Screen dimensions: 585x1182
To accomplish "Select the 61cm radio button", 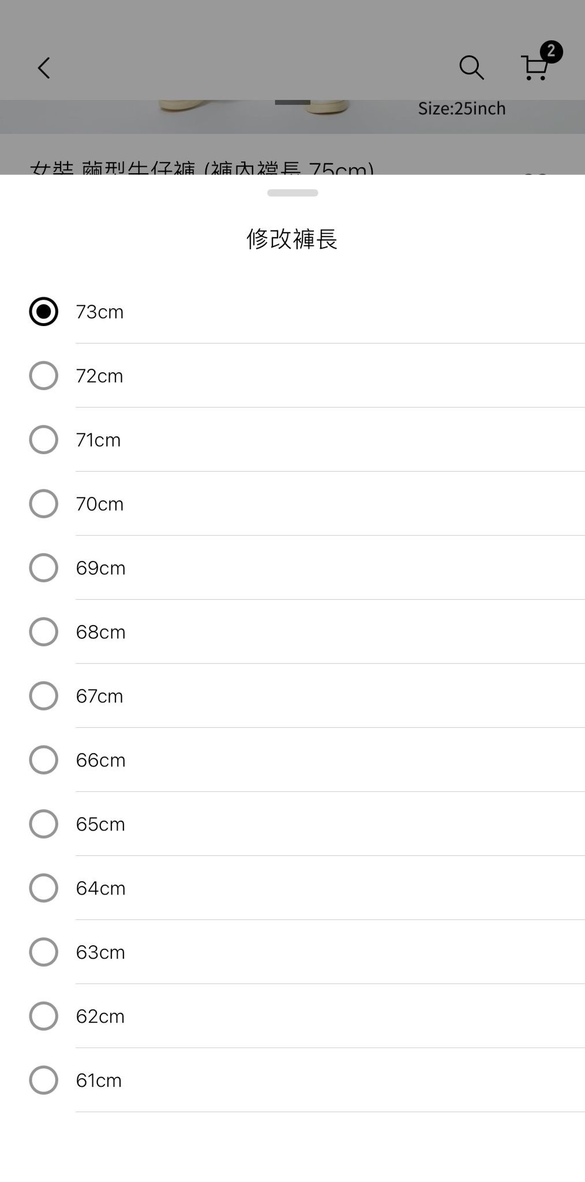I will (44, 1080).
